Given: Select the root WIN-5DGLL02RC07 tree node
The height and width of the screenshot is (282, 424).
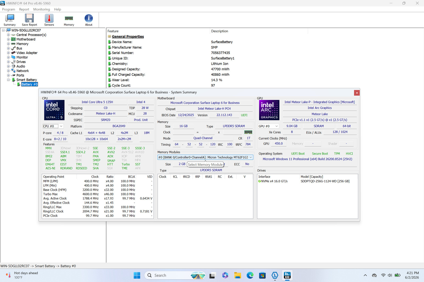Looking at the screenshot, I should 26,30.
